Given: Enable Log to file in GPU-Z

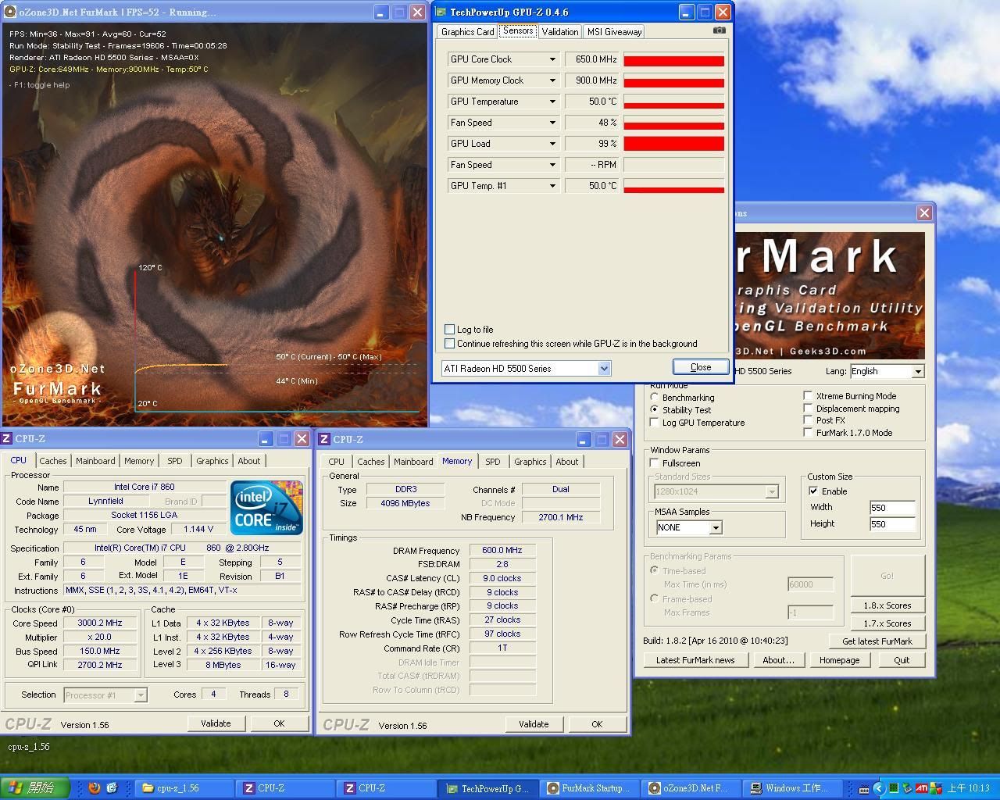Looking at the screenshot, I should click(x=449, y=329).
